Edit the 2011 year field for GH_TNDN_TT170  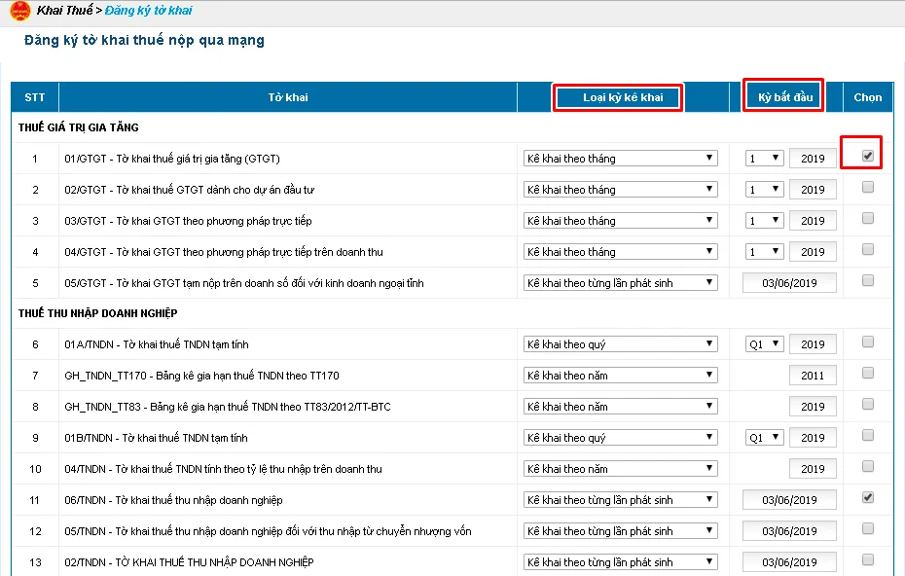[813, 376]
